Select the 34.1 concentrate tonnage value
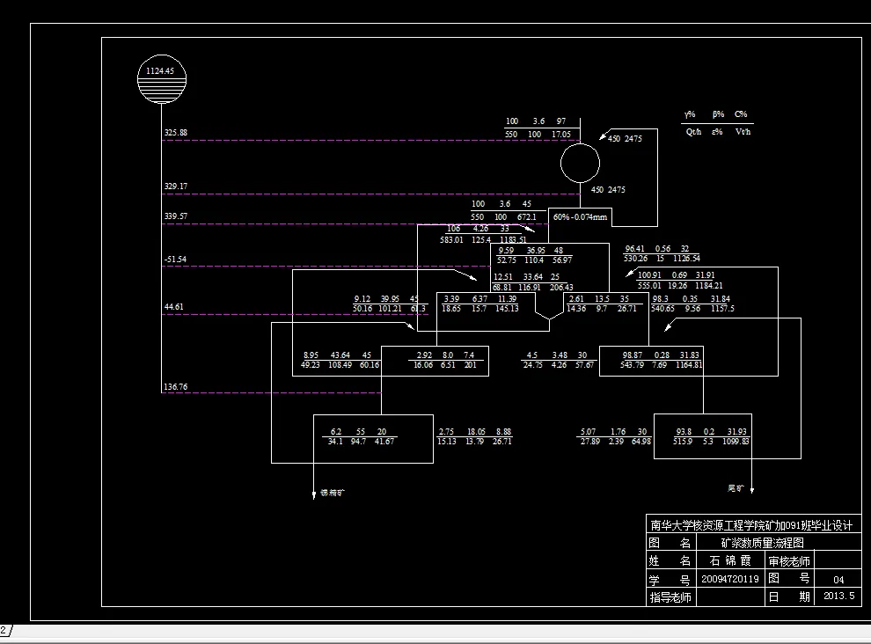Viewport: 871px width, 644px height. click(x=335, y=441)
